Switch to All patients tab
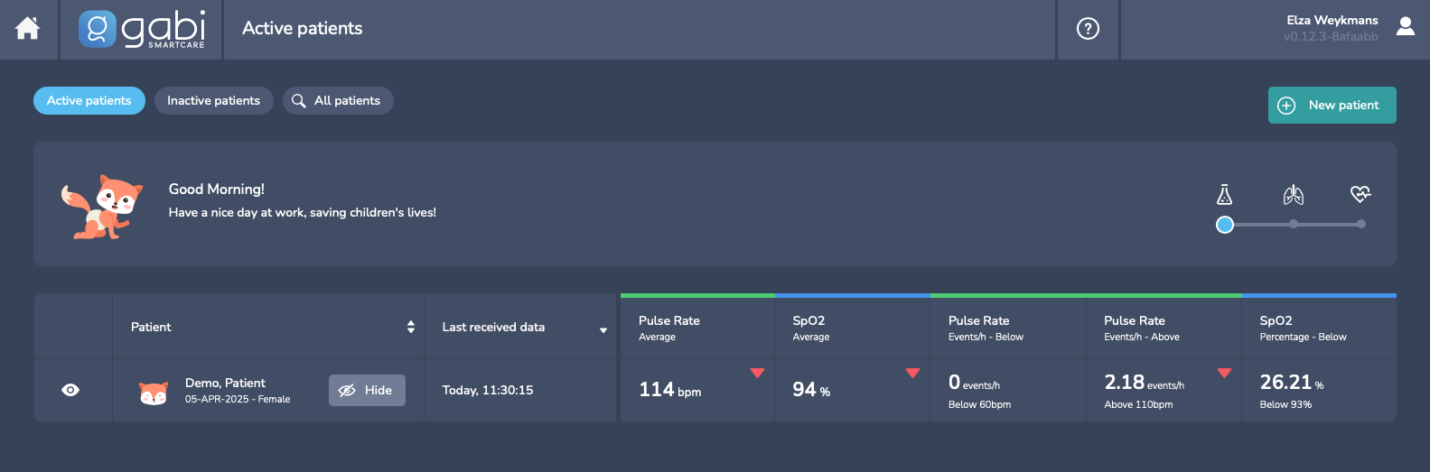Screen dimensions: 1430x472 (338, 100)
